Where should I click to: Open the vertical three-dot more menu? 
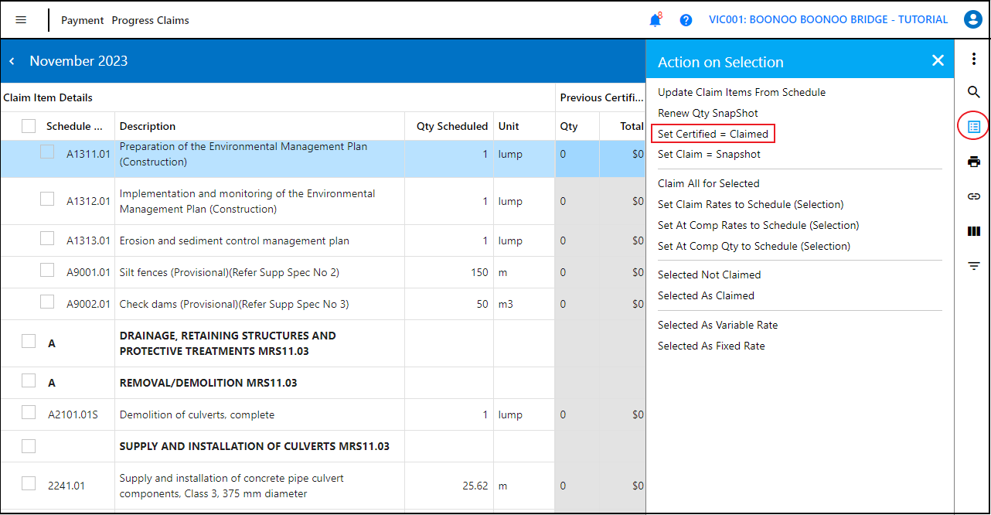tap(974, 60)
